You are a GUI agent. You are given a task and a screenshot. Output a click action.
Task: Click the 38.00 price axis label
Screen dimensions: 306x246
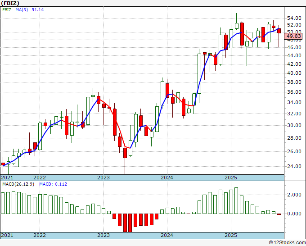click(x=294, y=82)
